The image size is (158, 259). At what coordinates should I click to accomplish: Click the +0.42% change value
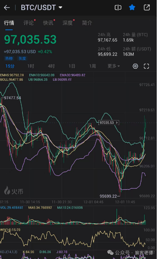(x=45, y=52)
